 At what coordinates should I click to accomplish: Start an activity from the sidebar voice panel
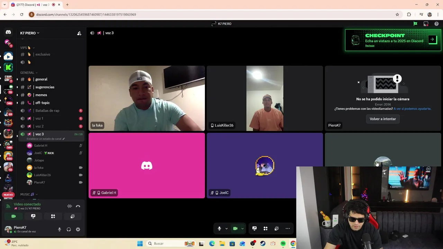coord(53,216)
